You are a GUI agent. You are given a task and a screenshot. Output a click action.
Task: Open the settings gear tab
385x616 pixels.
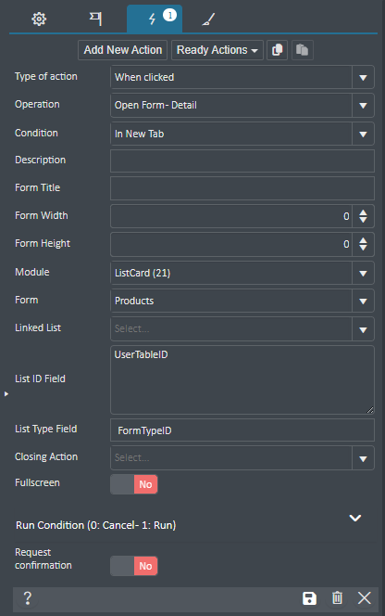[39, 19]
